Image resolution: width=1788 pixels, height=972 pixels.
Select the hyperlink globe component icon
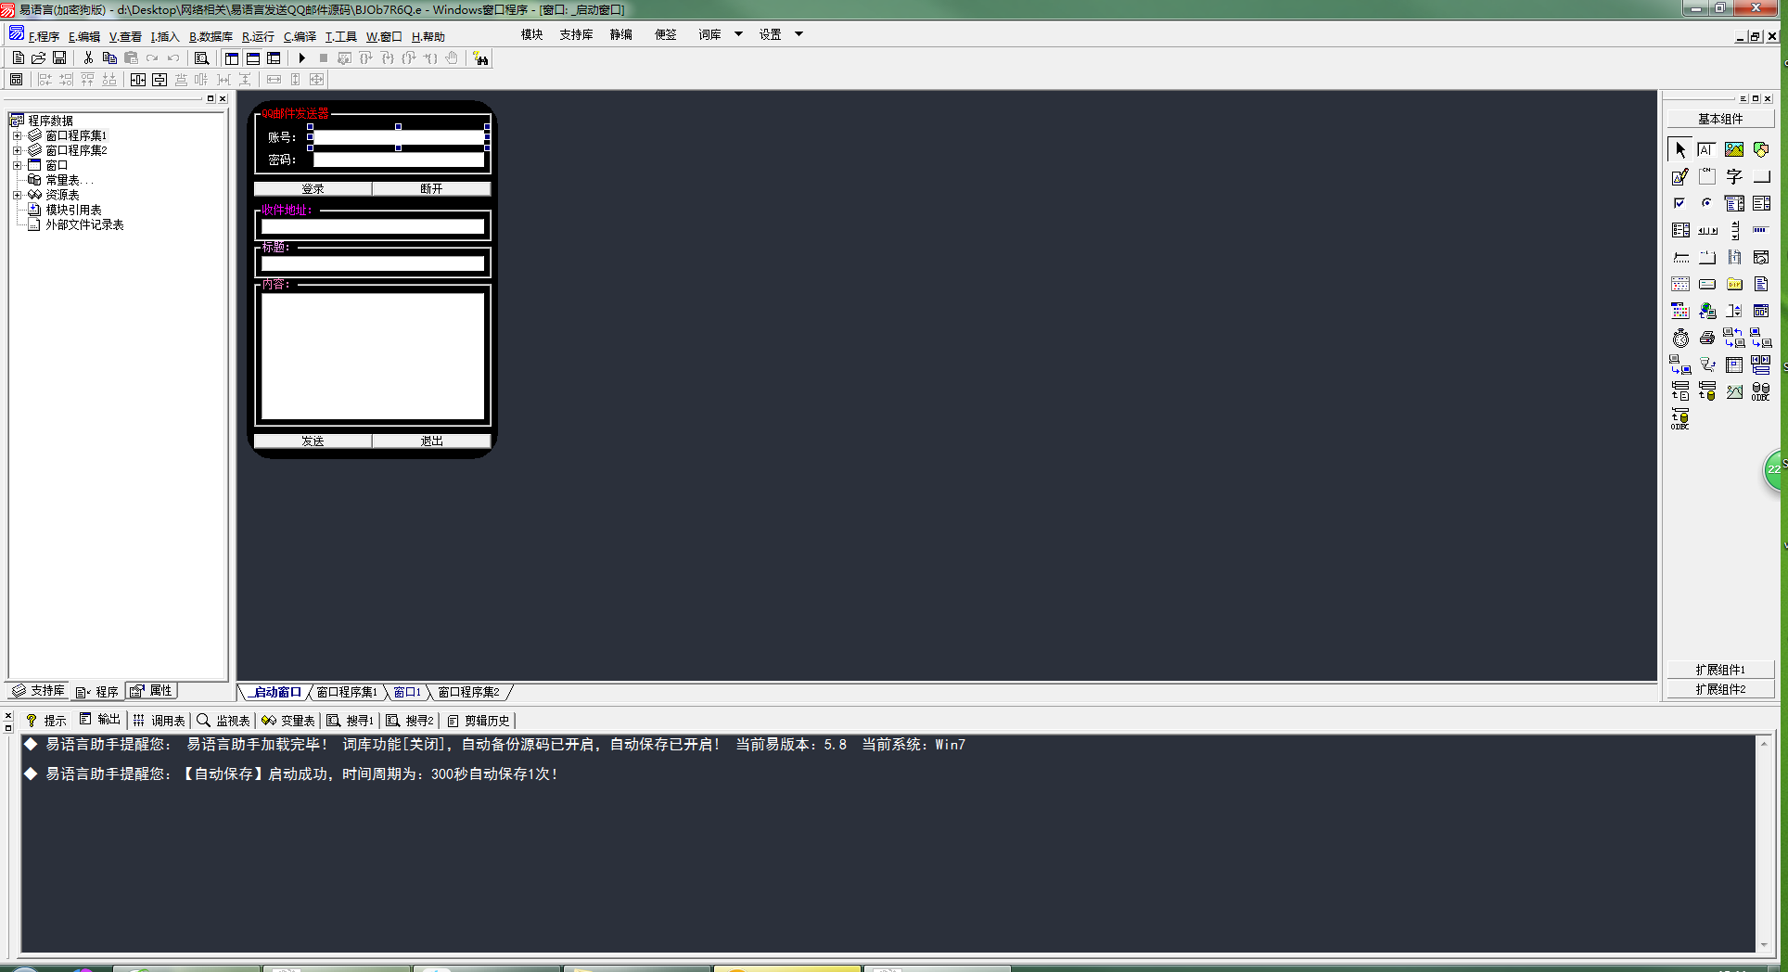(1706, 311)
